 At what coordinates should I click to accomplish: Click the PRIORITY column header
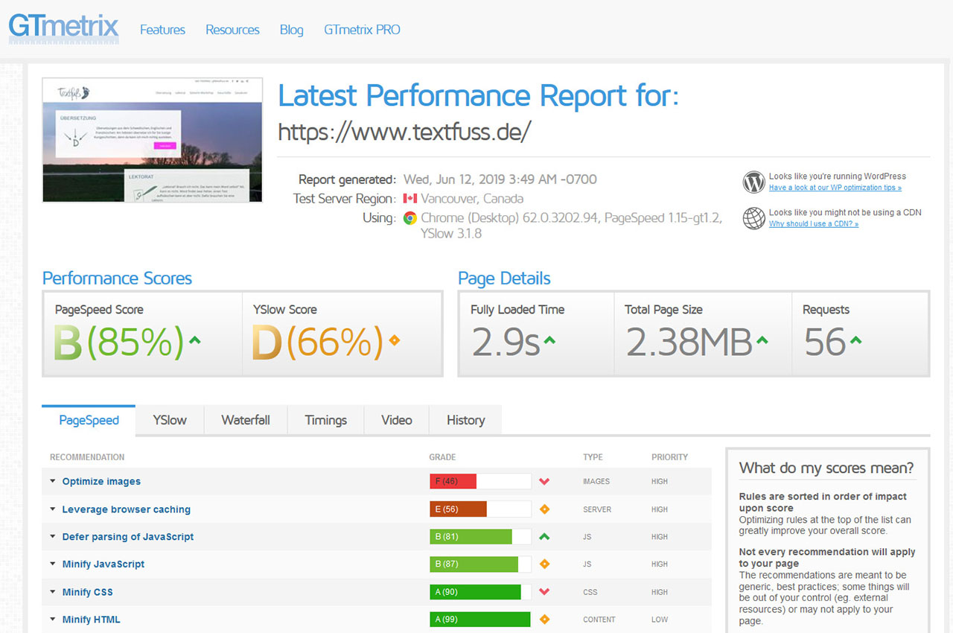click(669, 457)
